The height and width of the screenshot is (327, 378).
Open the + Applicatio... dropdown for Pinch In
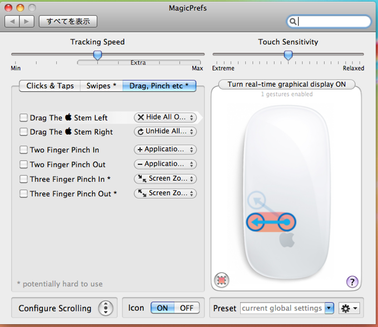[x=166, y=150]
